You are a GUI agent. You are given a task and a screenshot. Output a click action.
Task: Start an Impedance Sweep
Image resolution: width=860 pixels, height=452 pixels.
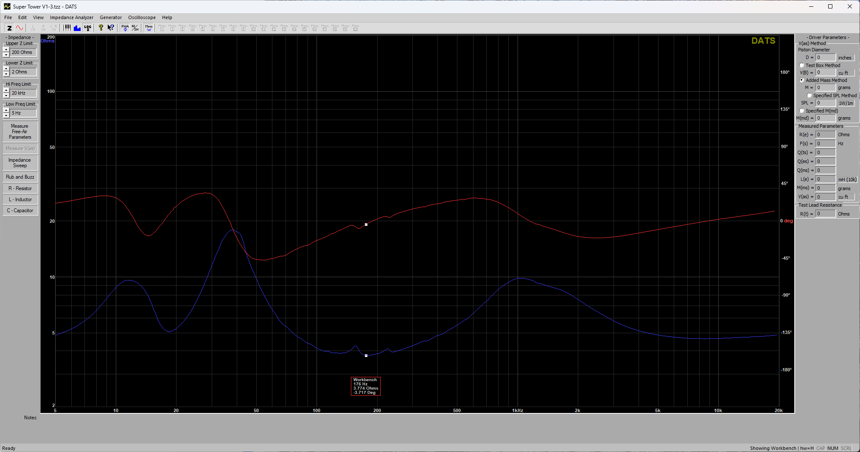[20, 163]
